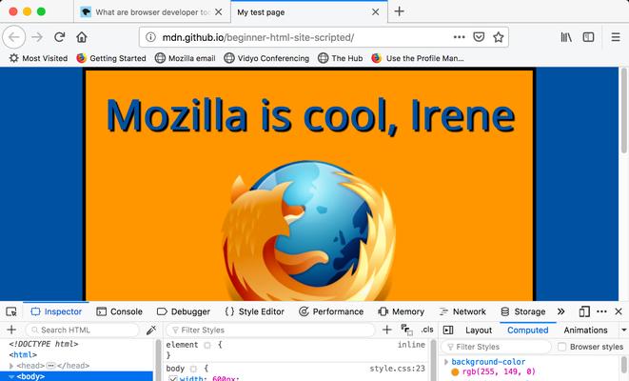Grab a color with the eyedropper
The height and width of the screenshot is (381, 629).
[151, 330]
